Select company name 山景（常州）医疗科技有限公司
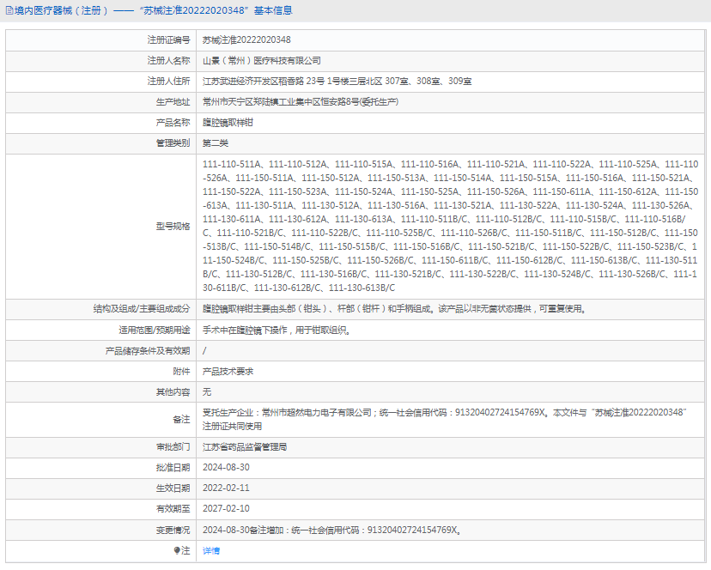Image resolution: width=711 pixels, height=570 pixels. click(x=262, y=61)
